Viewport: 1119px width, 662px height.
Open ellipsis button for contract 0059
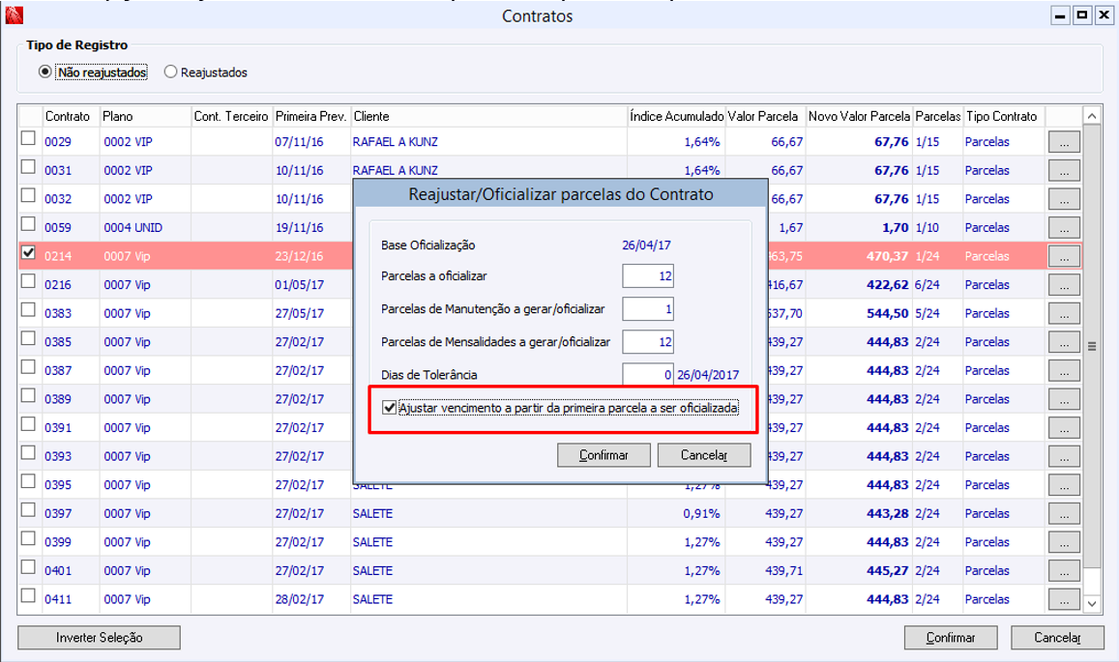point(1064,228)
